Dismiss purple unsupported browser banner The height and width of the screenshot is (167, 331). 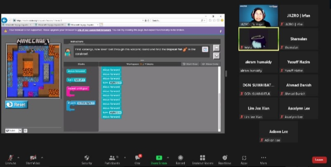(221, 31)
